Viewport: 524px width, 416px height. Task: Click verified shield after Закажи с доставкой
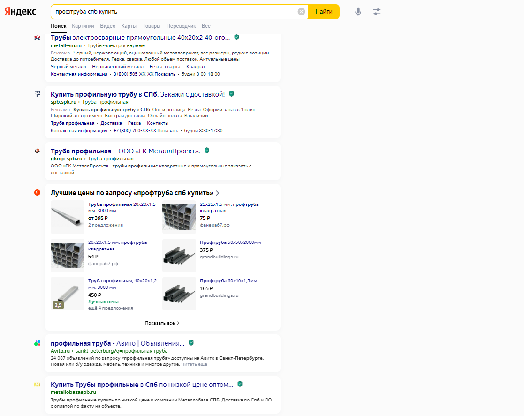coord(231,94)
